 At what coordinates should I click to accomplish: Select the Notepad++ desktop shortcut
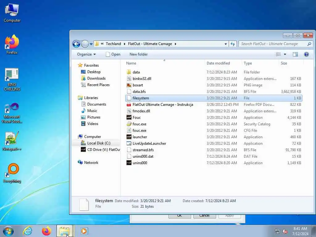[12, 141]
